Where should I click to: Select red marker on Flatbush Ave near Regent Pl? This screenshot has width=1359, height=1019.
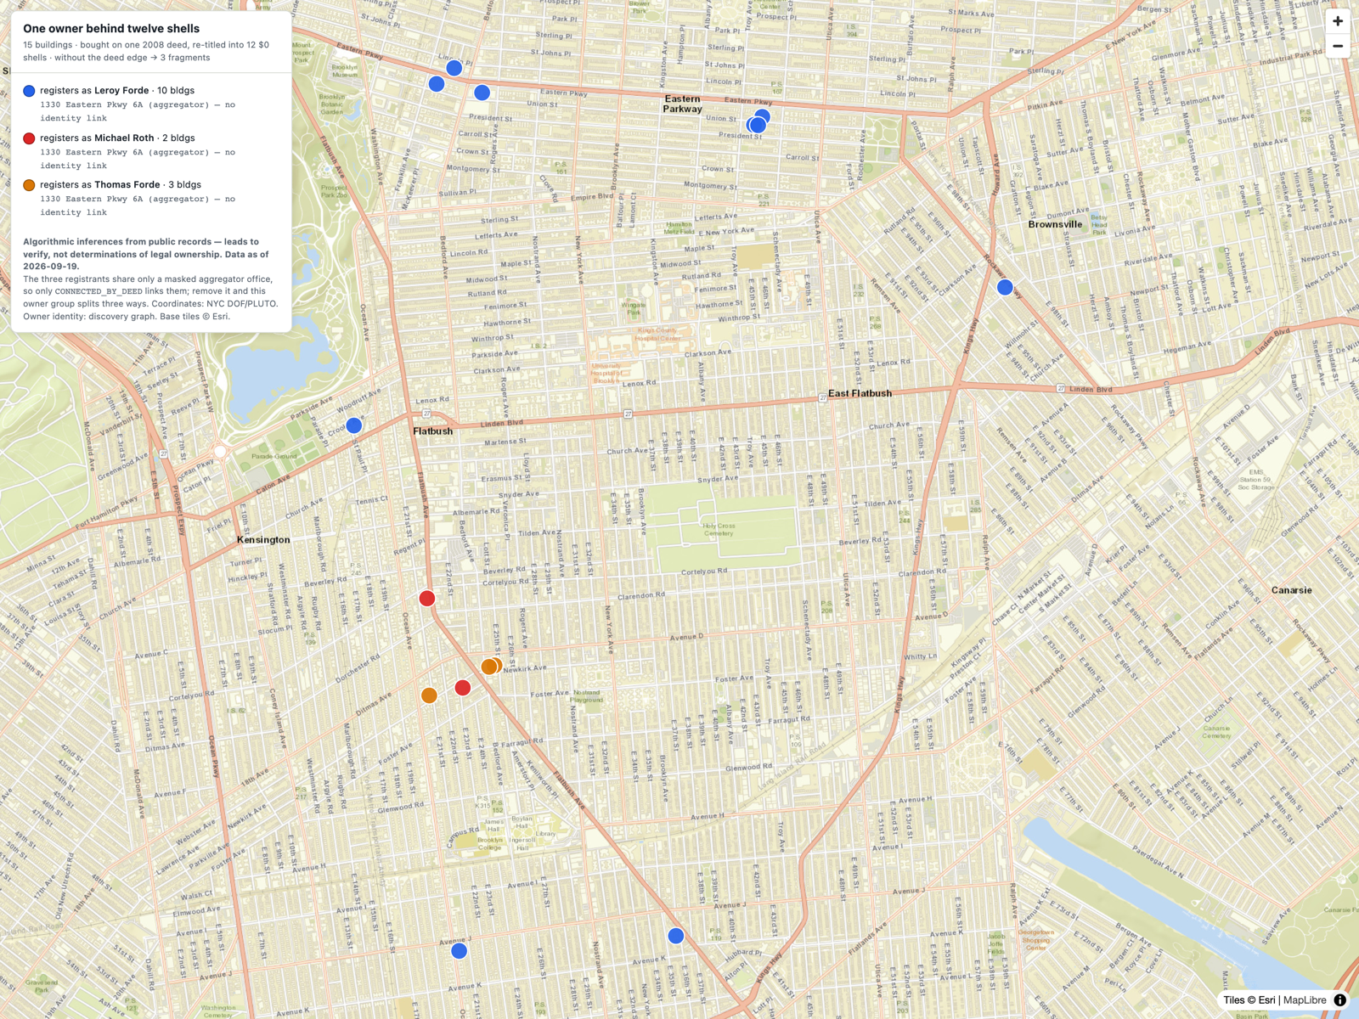427,599
